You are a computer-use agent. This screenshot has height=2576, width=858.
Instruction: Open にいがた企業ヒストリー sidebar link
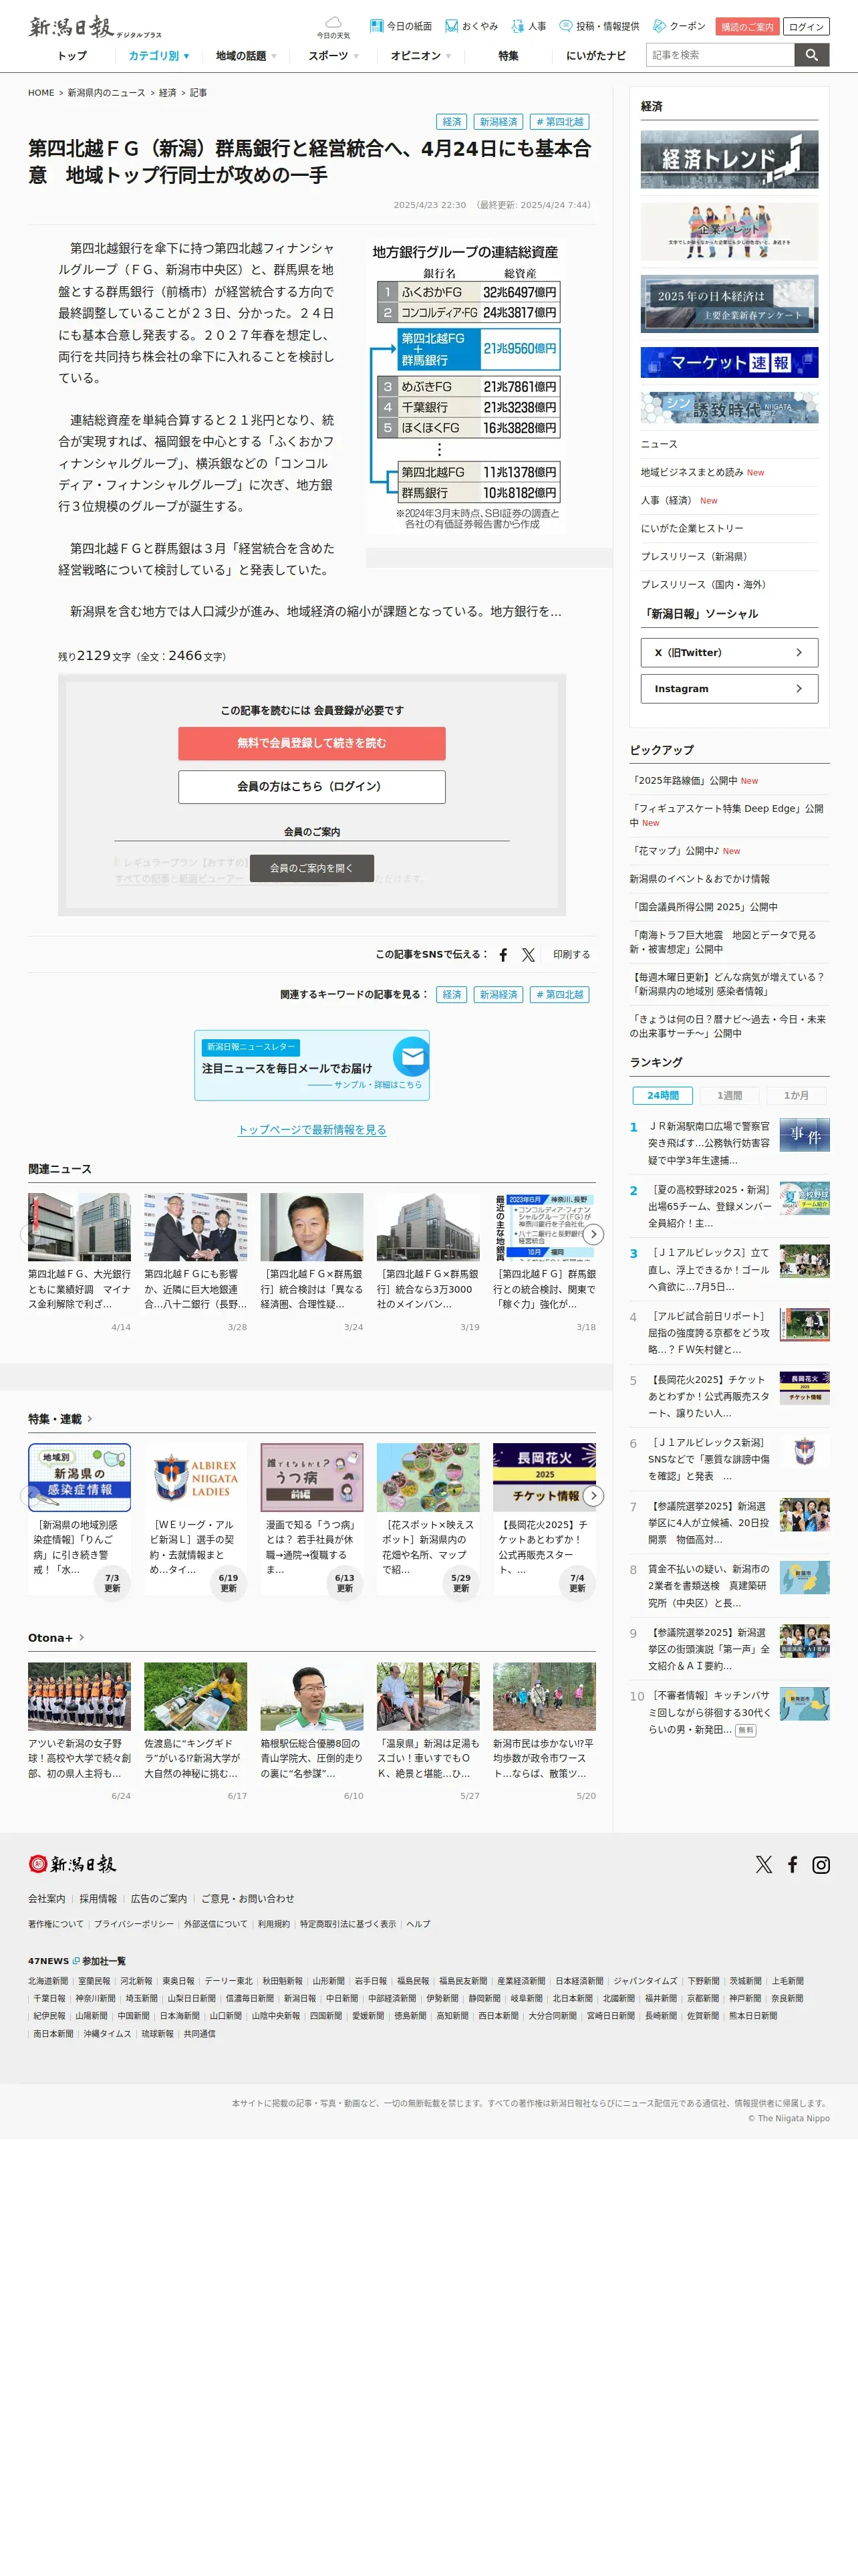[x=692, y=528]
